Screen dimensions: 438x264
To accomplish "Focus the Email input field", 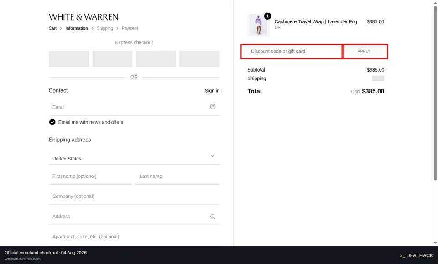I will coord(134,107).
